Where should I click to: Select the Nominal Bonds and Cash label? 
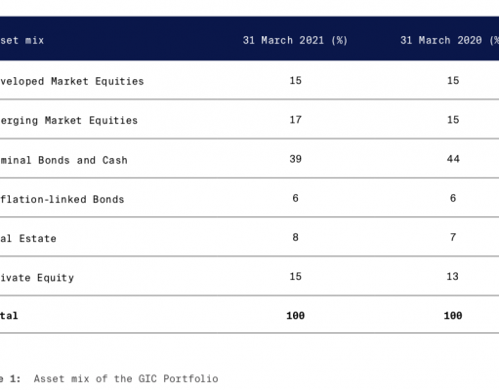tap(63, 160)
